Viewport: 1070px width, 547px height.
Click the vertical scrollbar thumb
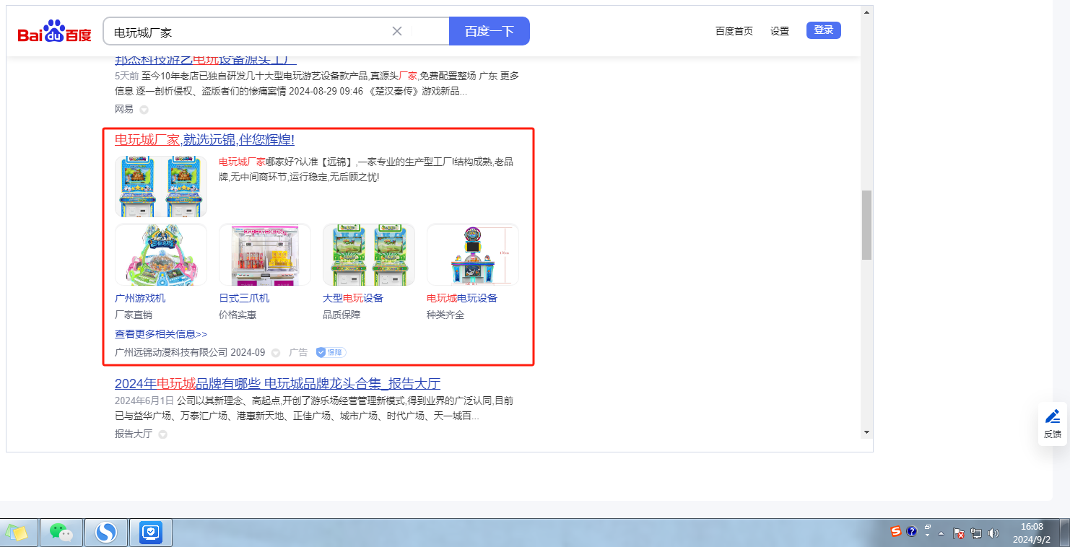[x=866, y=225]
